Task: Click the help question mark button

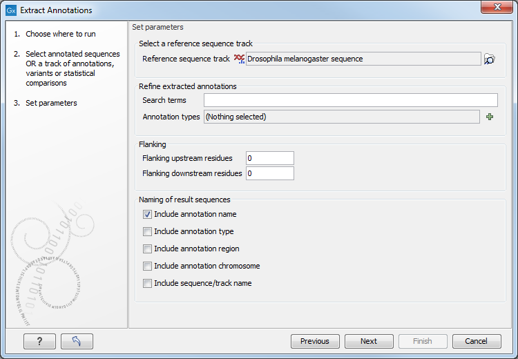Action: point(39,341)
